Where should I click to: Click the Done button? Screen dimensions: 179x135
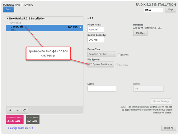pos(9,10)
